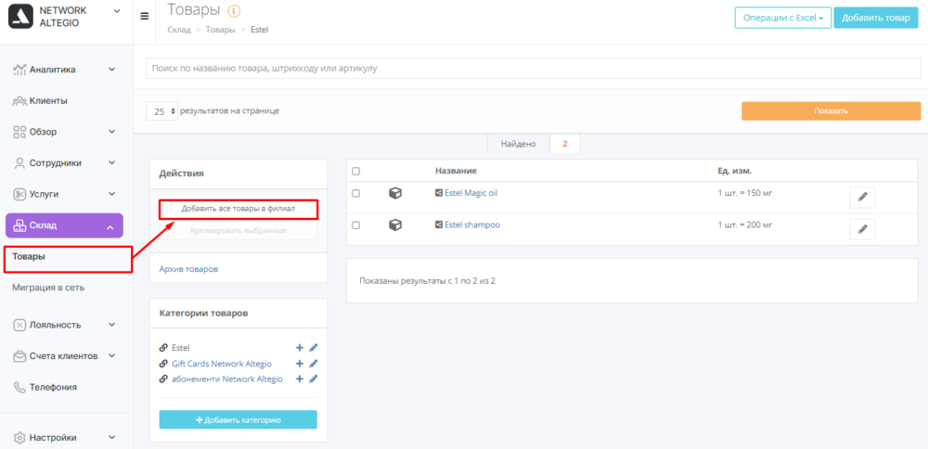Image resolution: width=928 pixels, height=449 pixels.
Task: Open info icon next to Товары title
Action: click(x=235, y=10)
